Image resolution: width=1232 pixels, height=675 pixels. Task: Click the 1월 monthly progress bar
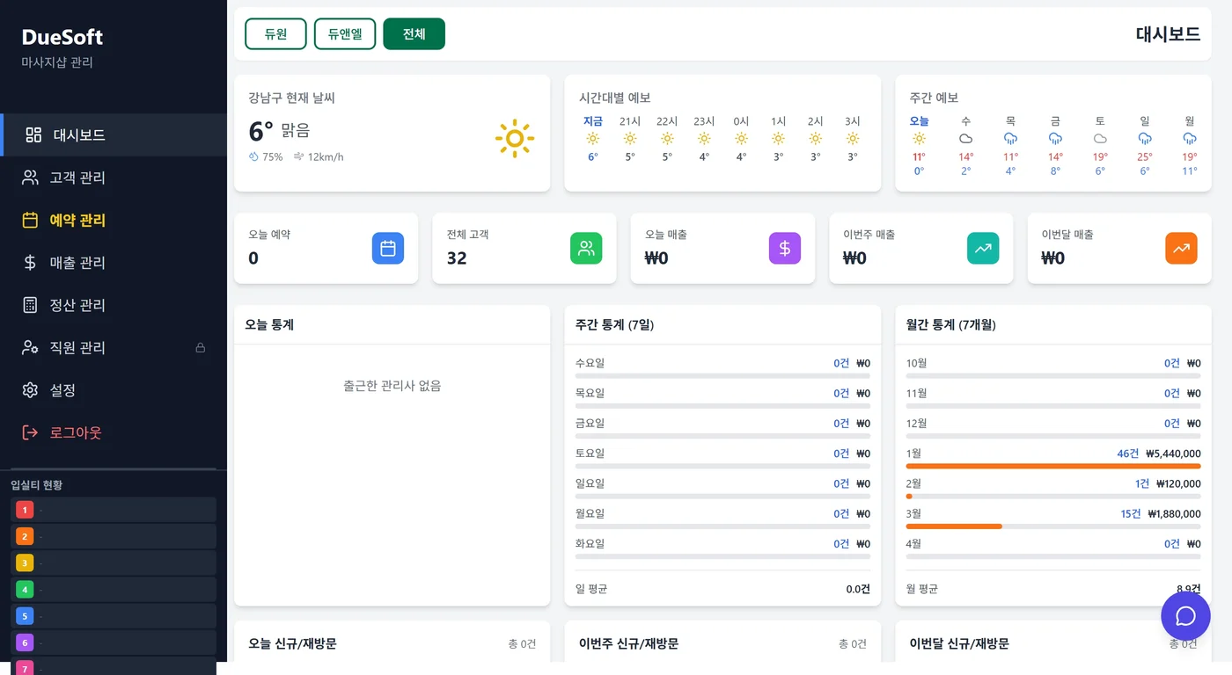pos(1053,466)
